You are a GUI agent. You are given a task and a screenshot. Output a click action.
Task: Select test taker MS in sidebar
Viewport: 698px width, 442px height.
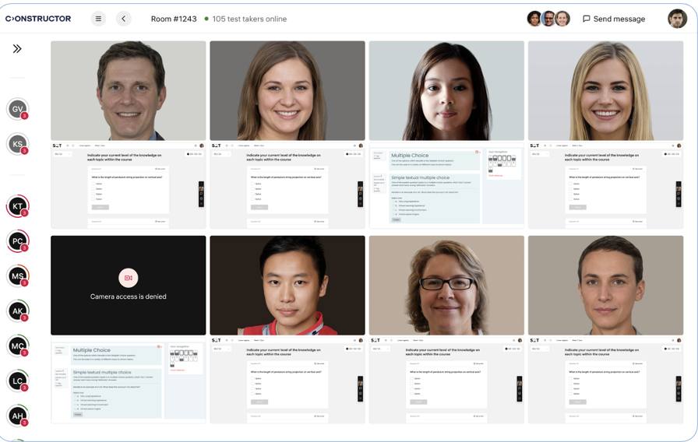click(x=18, y=276)
